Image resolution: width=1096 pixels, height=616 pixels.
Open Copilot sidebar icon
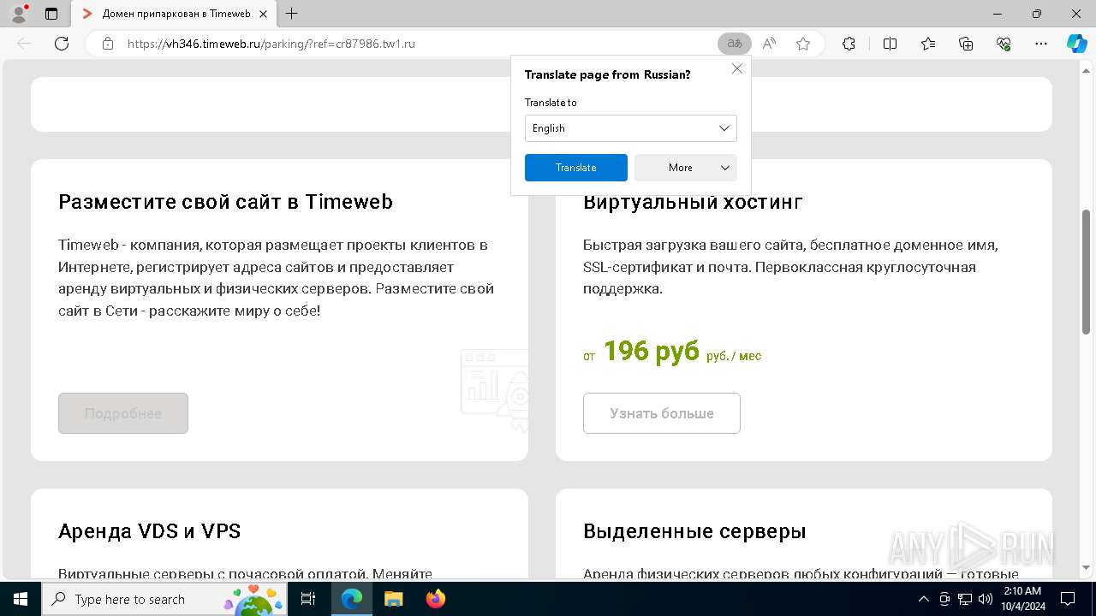coord(1077,44)
